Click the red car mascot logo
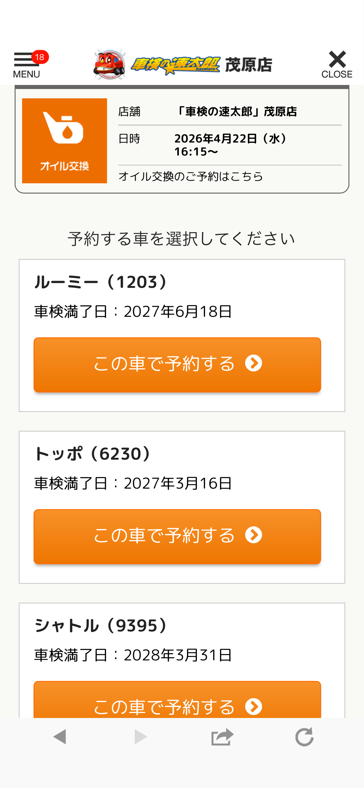This screenshot has height=788, width=364. [x=110, y=64]
